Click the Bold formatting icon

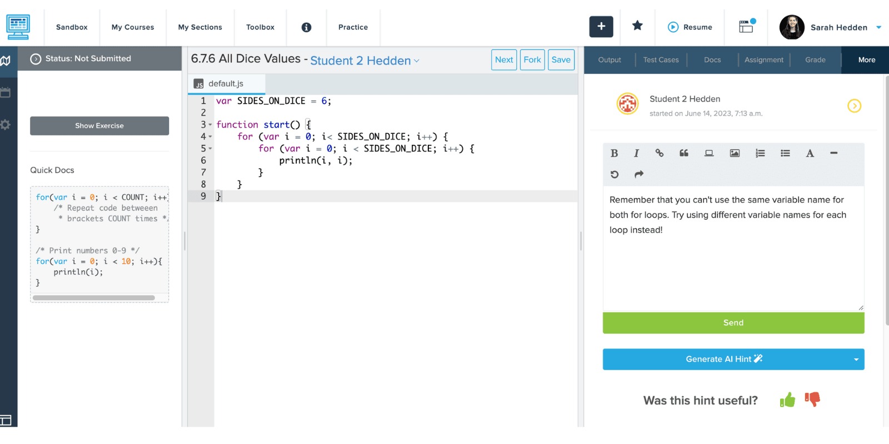click(614, 153)
